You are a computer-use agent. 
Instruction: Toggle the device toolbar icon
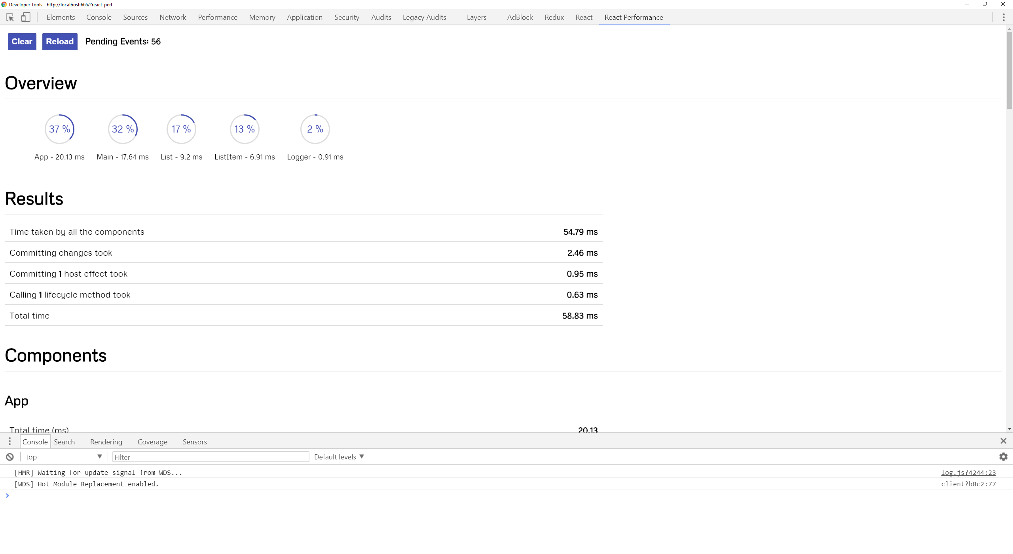(x=26, y=17)
